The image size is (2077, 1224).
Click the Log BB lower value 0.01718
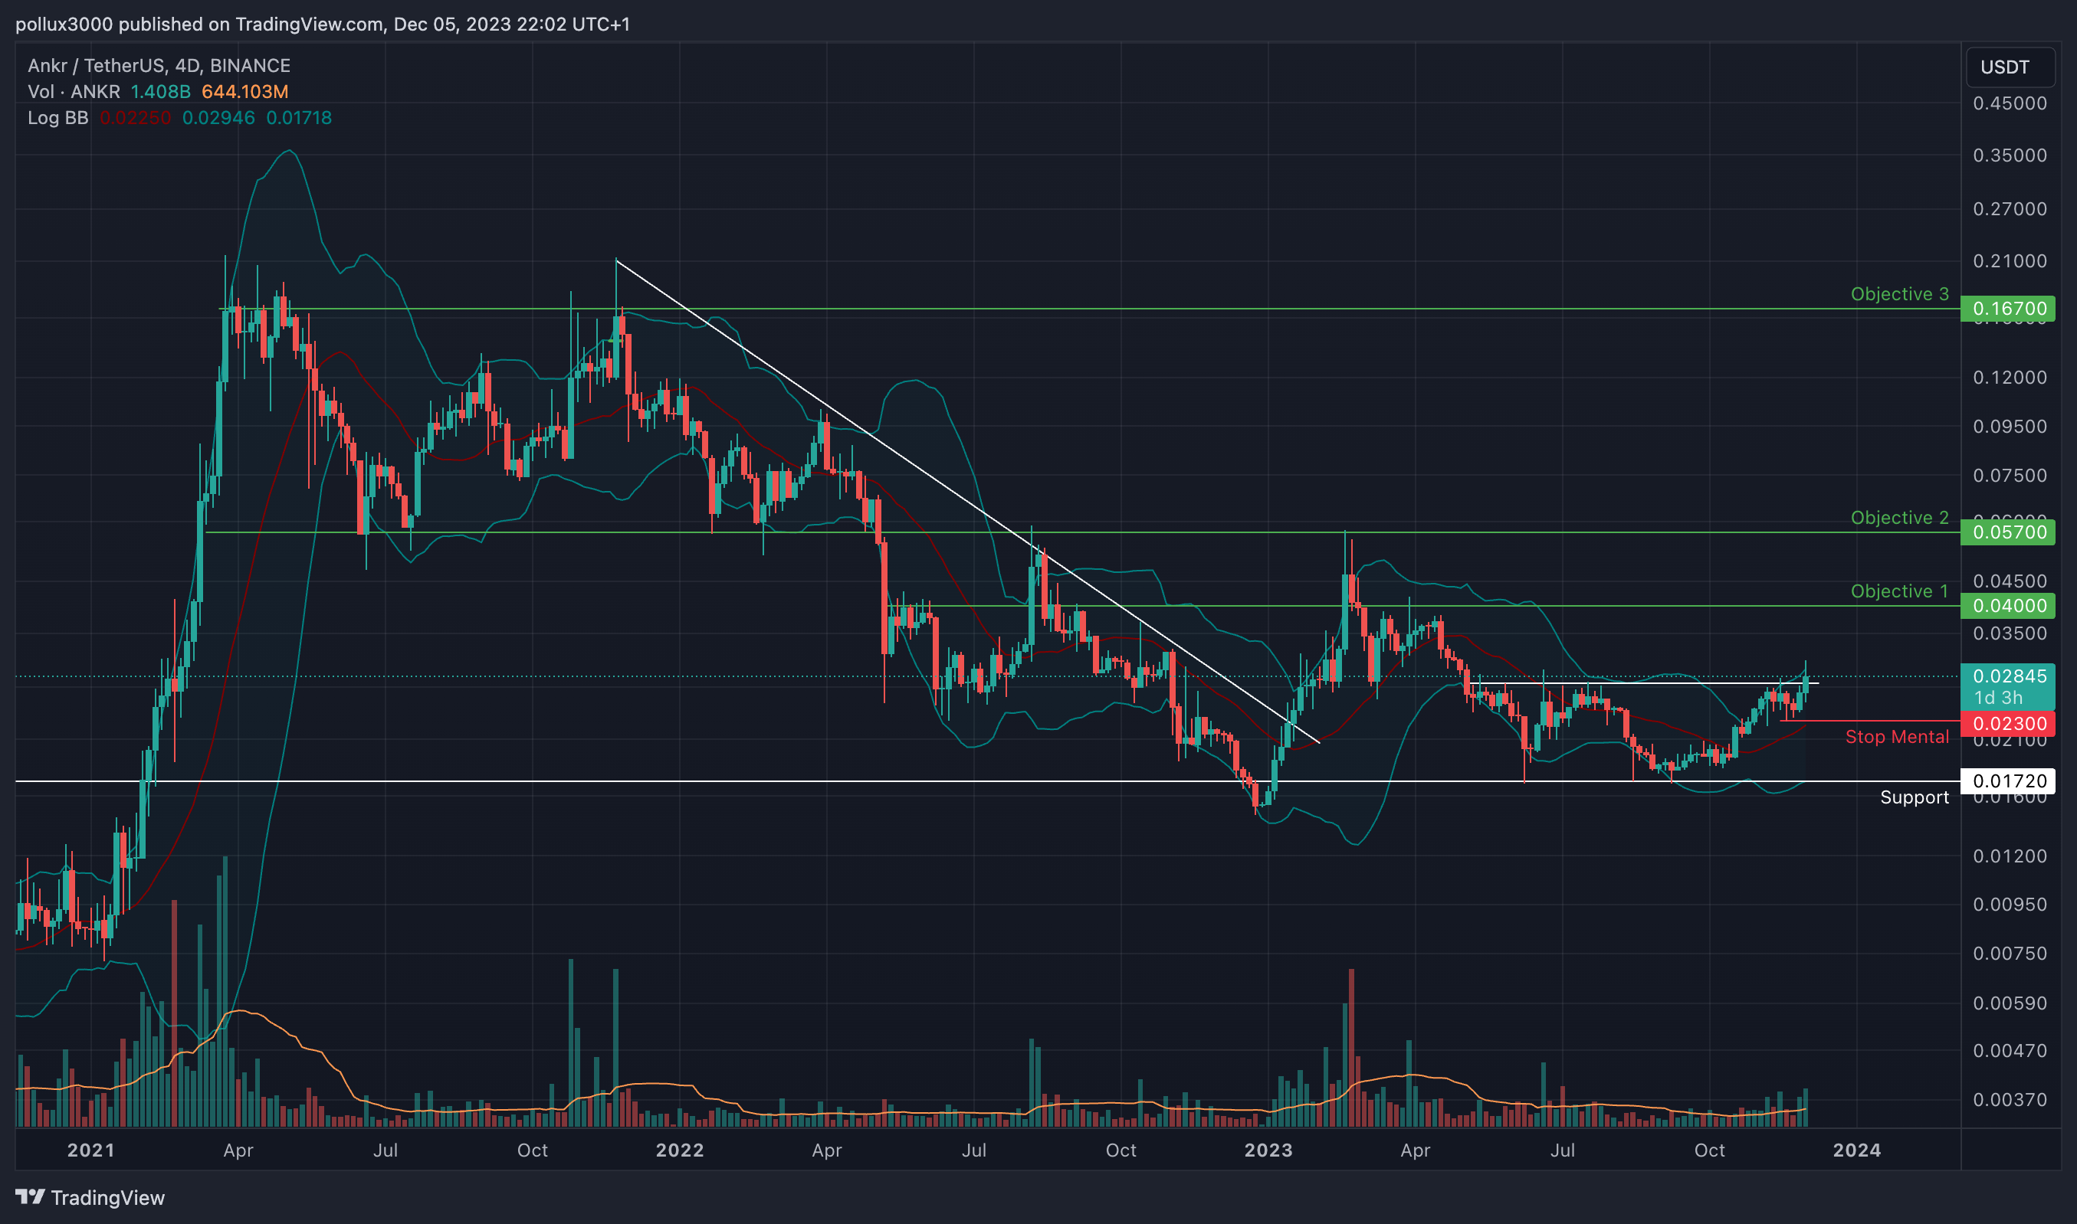pos(299,118)
